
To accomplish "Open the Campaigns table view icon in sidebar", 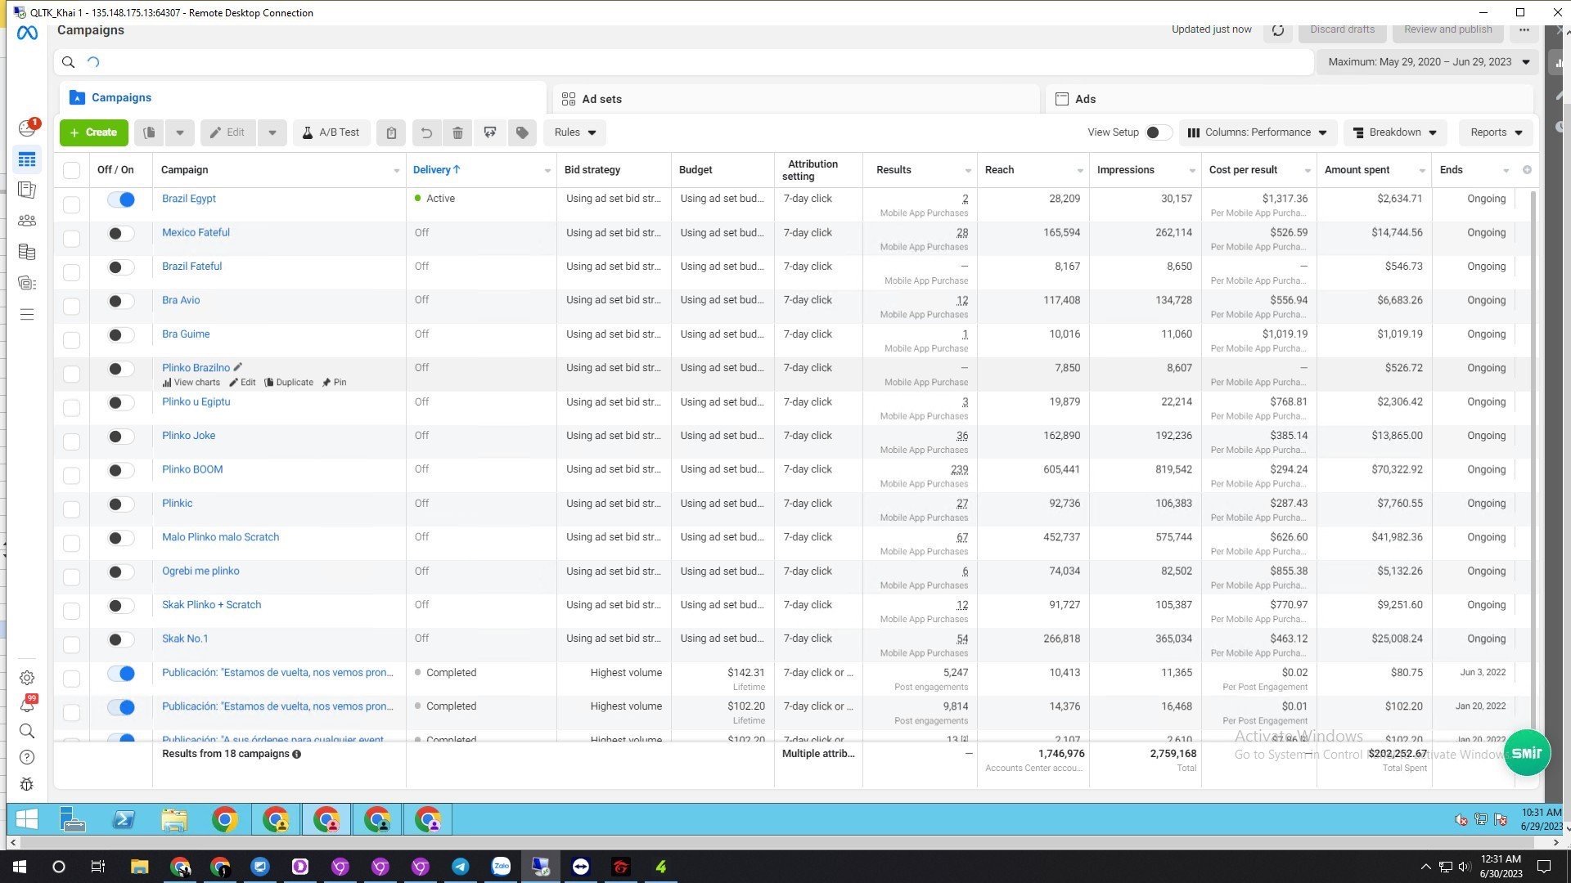I will [x=27, y=159].
